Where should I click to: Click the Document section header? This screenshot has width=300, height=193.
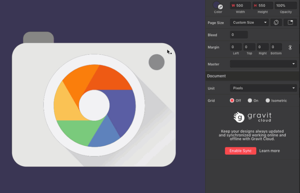pos(252,76)
